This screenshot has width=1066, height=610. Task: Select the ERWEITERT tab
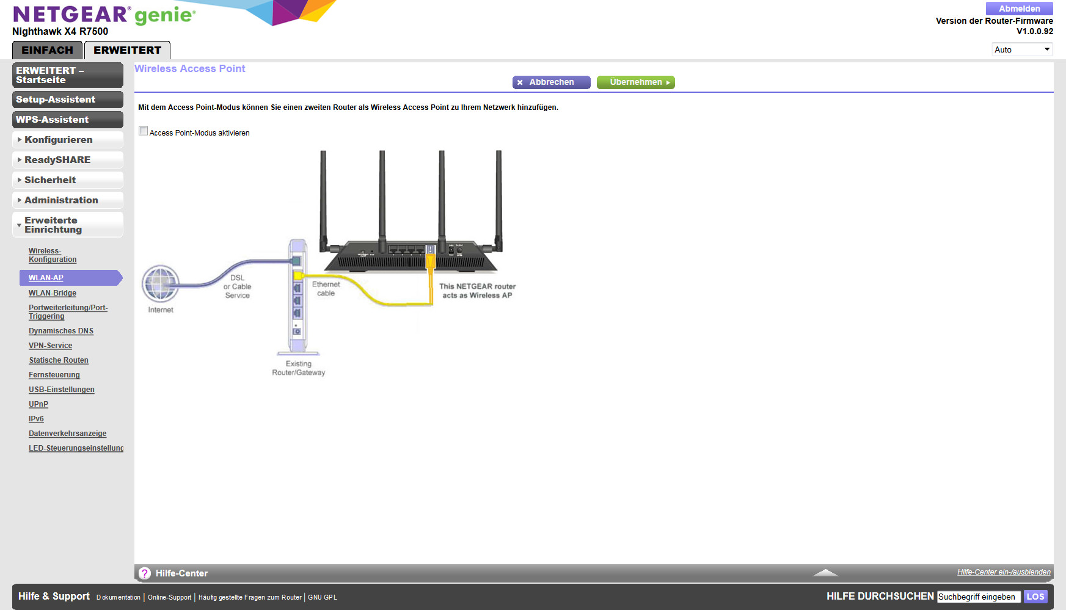click(x=127, y=50)
